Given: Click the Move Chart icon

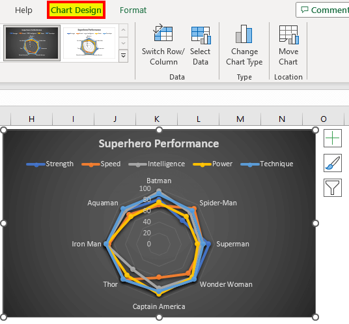Looking at the screenshot, I should [288, 35].
